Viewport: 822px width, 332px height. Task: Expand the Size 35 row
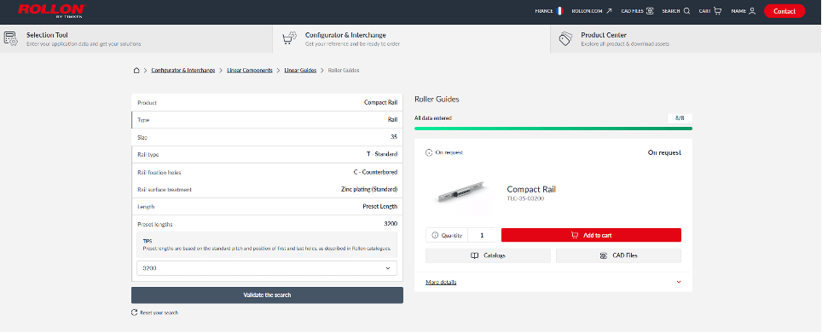(267, 137)
